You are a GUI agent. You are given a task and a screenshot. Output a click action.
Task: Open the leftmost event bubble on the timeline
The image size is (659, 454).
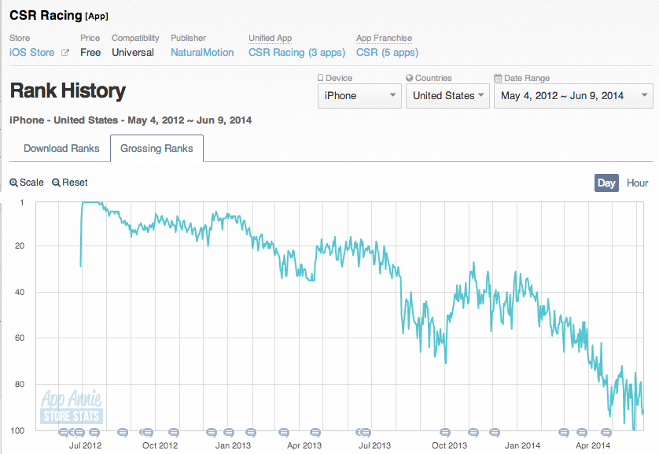(63, 432)
